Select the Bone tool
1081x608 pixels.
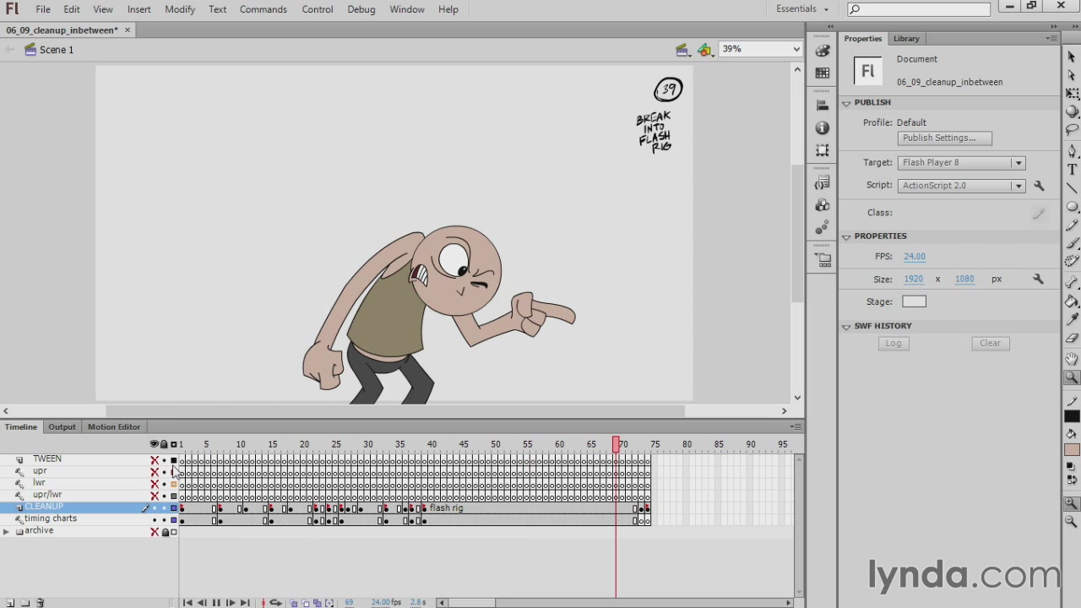1072,282
